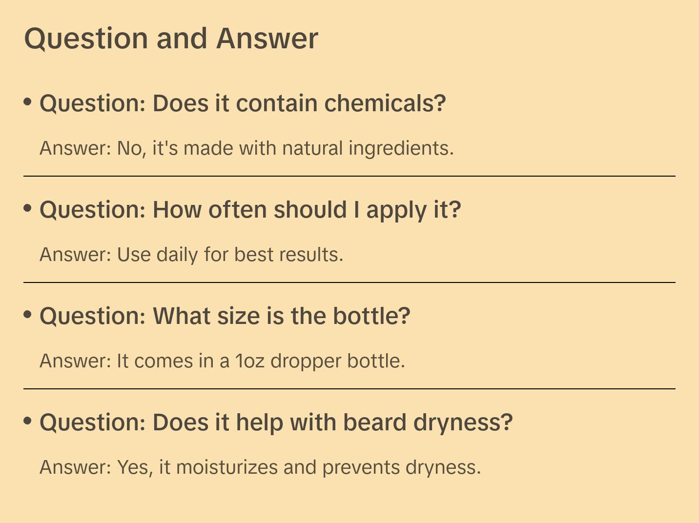Image resolution: width=699 pixels, height=523 pixels.
Task: Click the word "chemicals?" in the first question
Action: (385, 103)
